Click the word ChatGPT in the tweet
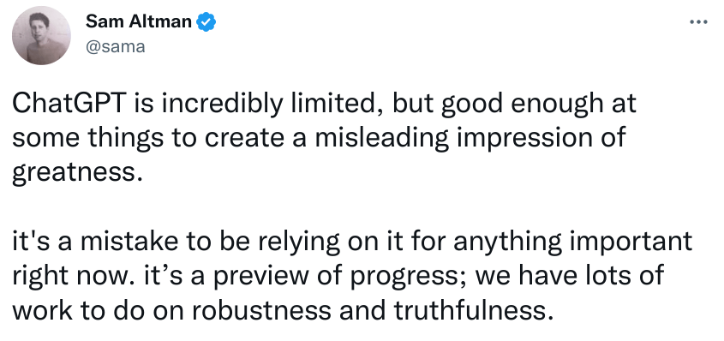 pyautogui.click(x=69, y=104)
